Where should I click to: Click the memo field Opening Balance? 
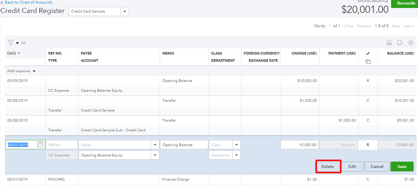(x=184, y=145)
